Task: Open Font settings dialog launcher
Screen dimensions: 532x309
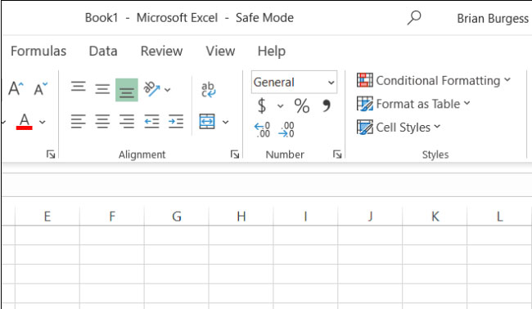Action: pos(51,154)
